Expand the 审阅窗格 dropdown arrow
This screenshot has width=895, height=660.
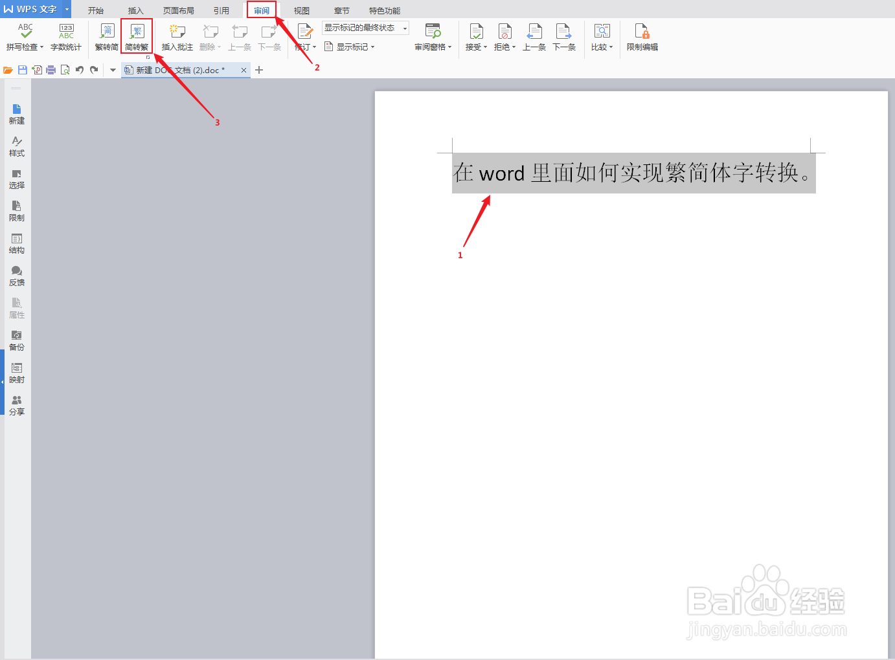449,47
